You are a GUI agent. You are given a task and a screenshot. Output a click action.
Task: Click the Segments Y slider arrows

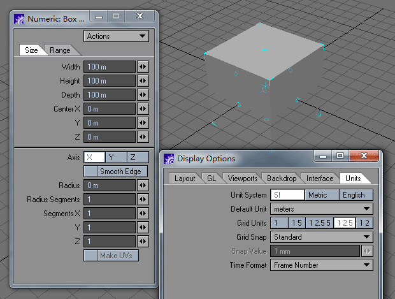(x=143, y=228)
